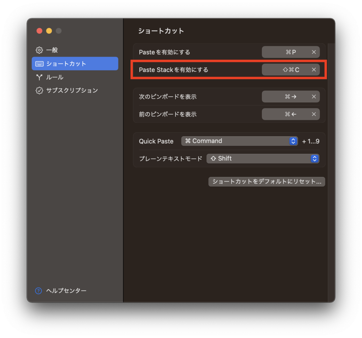Open the 一般 settings tab
Screen dimensions: 362x338
(x=52, y=50)
